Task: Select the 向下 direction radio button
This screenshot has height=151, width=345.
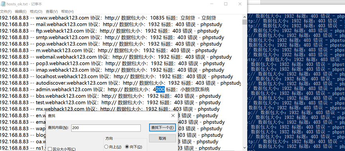Action: click(x=127, y=147)
